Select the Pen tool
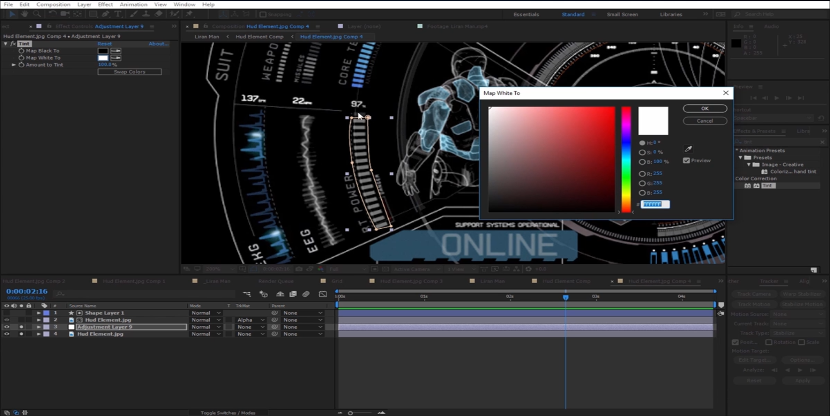The image size is (830, 416). point(105,14)
